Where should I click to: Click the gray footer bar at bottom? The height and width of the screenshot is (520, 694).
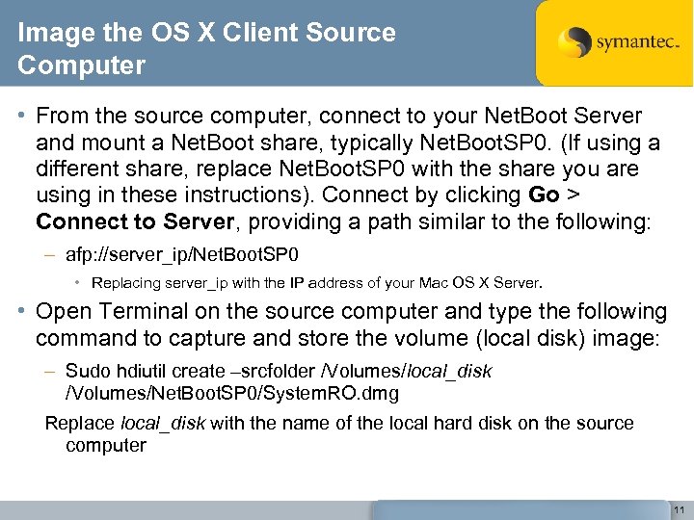183,509
